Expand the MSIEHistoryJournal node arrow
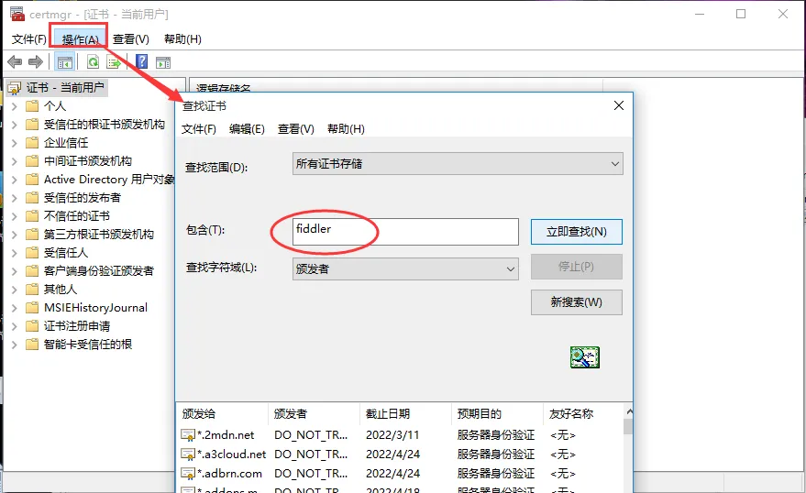806x493 pixels. [x=15, y=308]
